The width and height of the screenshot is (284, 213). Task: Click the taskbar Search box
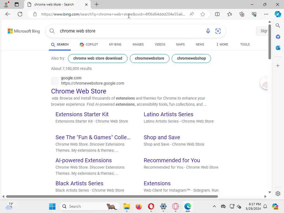(x=90, y=206)
